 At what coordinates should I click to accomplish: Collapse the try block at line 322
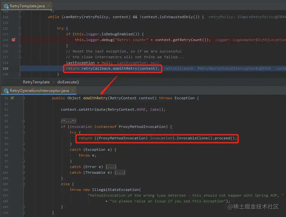click(x=20, y=28)
